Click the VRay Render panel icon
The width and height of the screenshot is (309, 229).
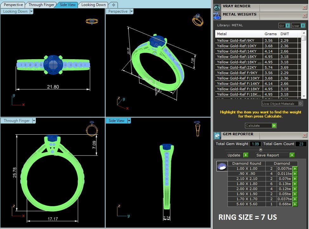point(217,8)
